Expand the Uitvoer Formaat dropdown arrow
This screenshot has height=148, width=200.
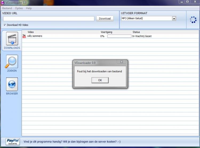[x=174, y=18]
